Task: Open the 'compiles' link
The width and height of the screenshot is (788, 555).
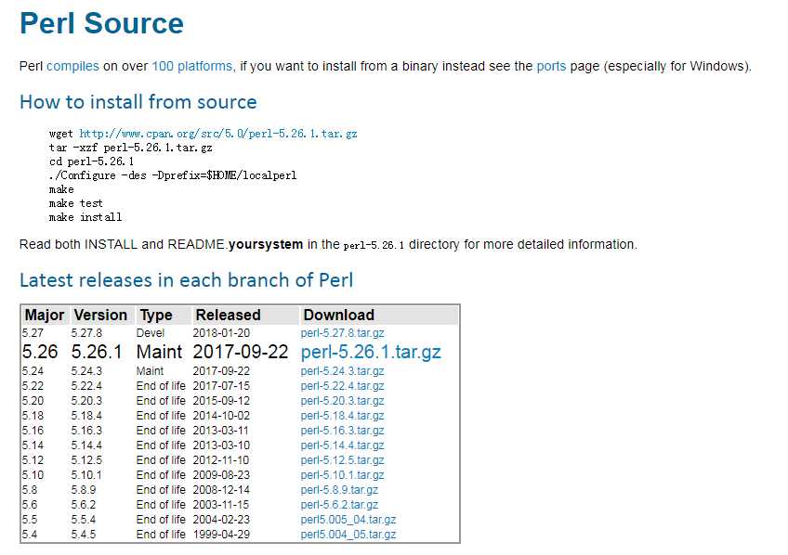Action: [x=72, y=66]
